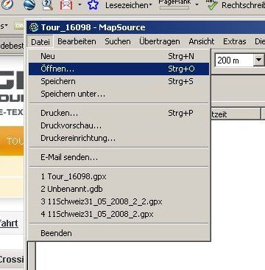Click the MapSource globe title bar icon

[x=34, y=27]
